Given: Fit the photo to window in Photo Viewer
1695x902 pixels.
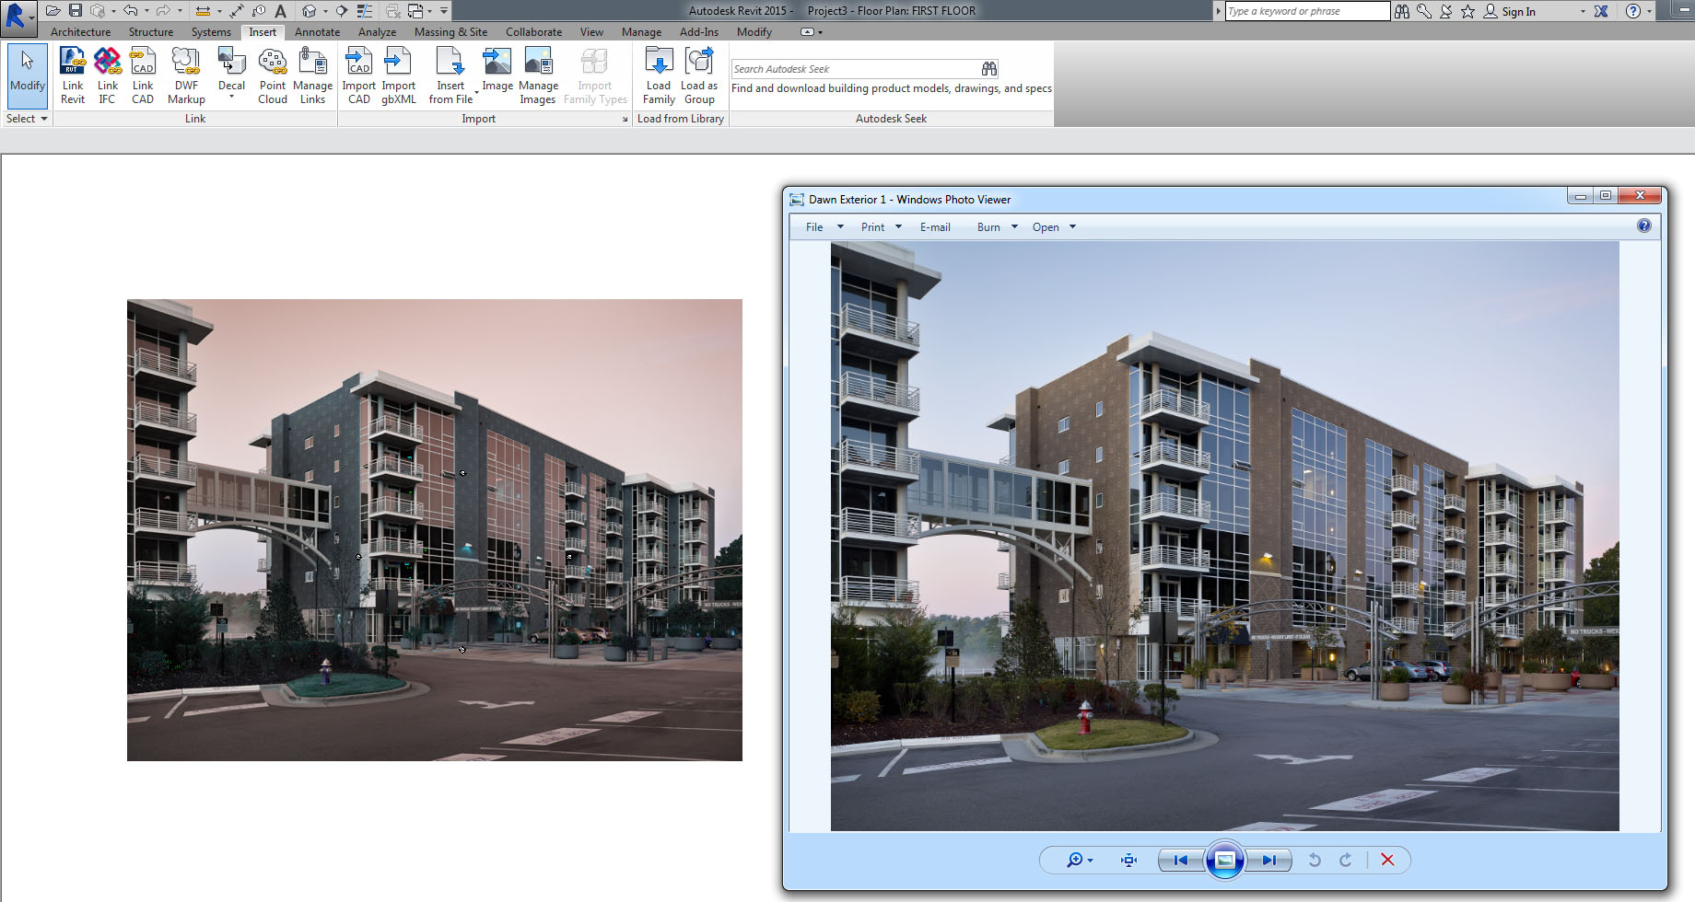Looking at the screenshot, I should click(1128, 860).
